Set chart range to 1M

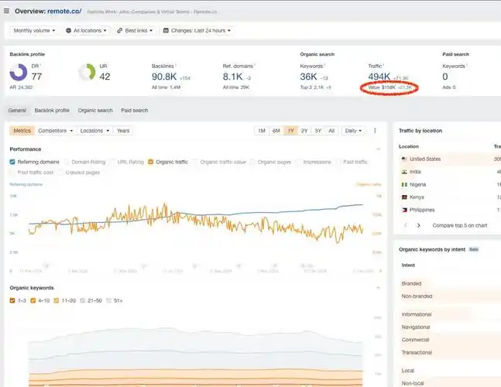coord(262,131)
